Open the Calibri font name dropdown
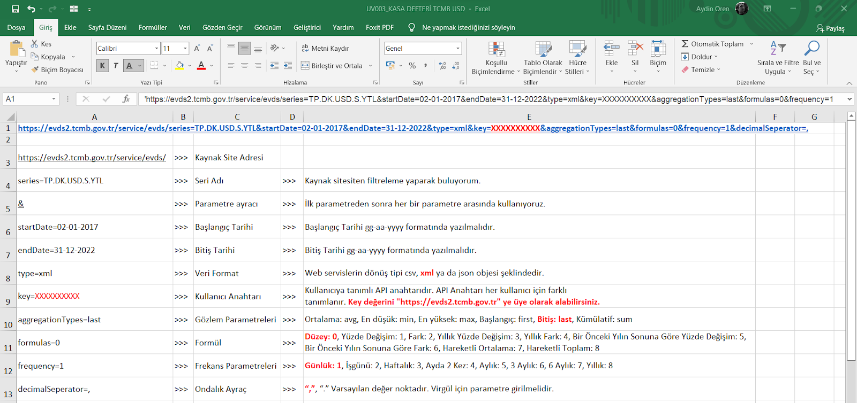Image resolution: width=857 pixels, height=403 pixels. [x=156, y=48]
